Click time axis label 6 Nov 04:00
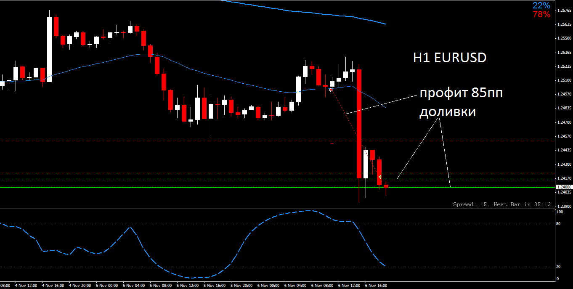 click(x=296, y=286)
